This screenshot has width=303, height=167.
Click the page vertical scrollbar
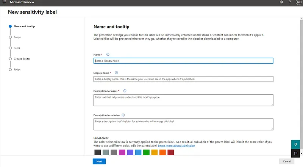coord(301,85)
